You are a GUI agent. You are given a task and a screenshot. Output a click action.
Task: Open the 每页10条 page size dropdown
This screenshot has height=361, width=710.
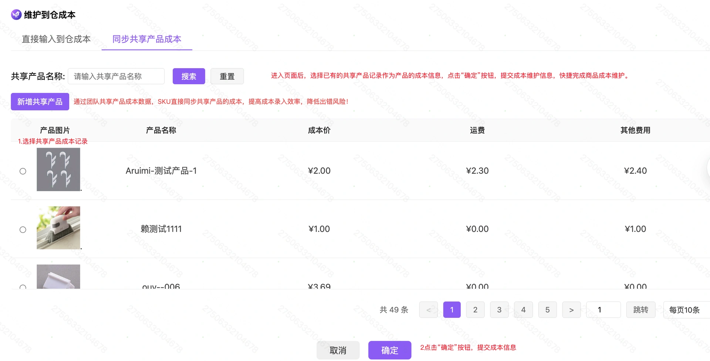tap(686, 310)
